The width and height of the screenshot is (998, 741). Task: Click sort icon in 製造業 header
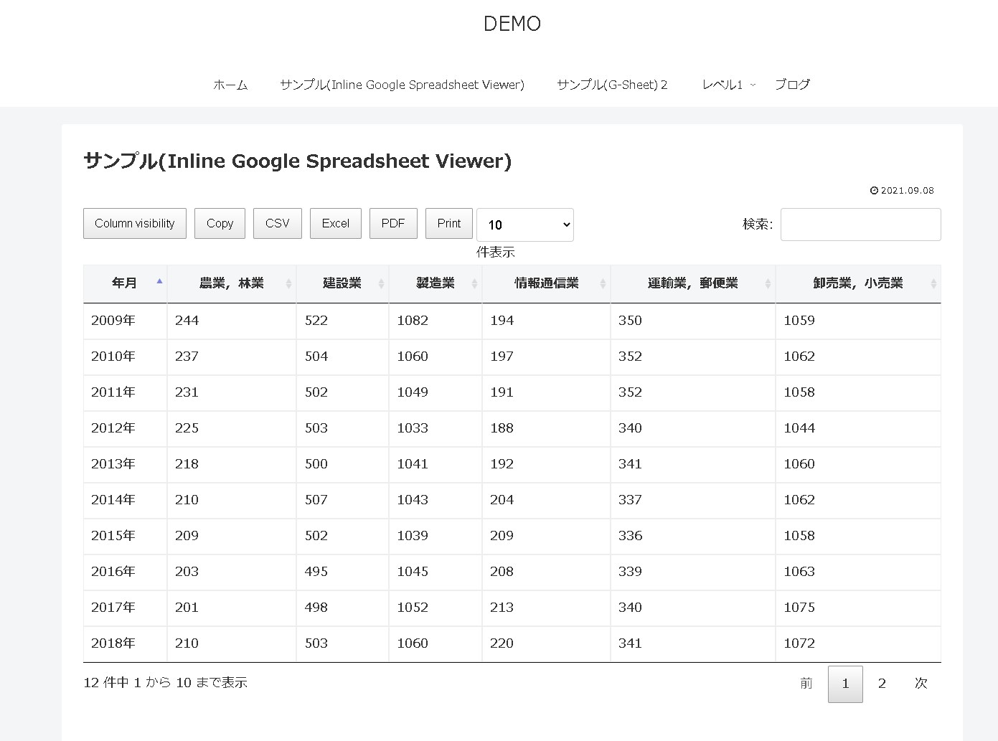click(474, 283)
